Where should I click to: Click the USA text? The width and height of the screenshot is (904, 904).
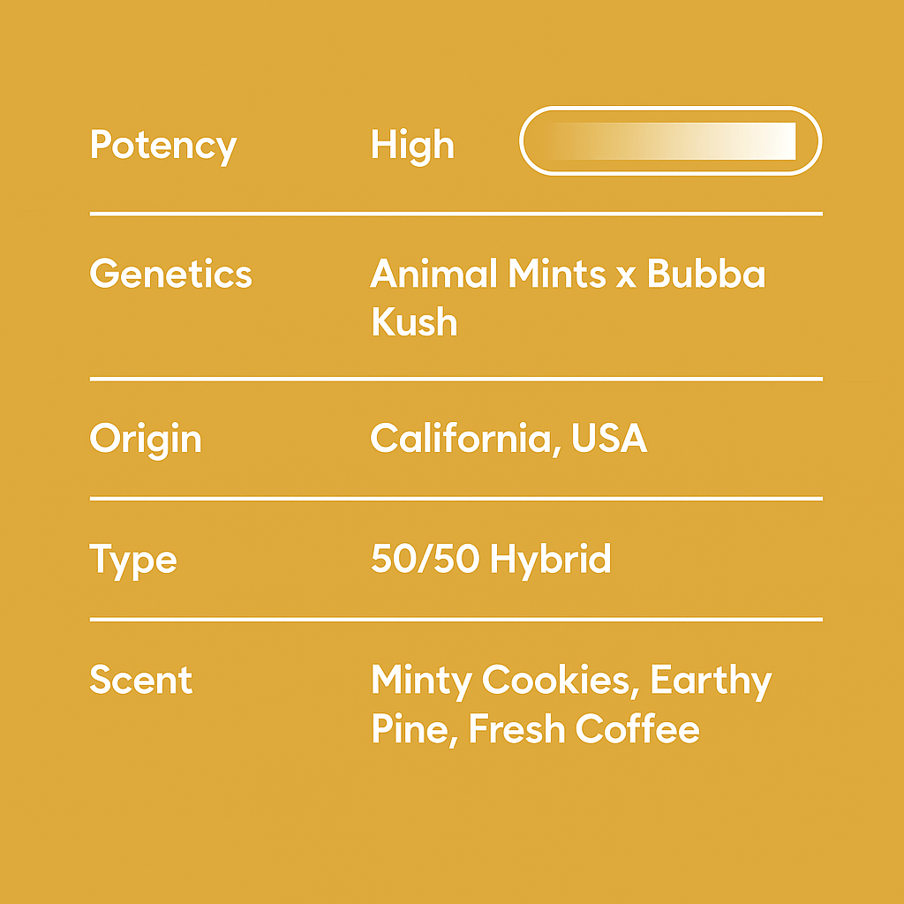coord(609,440)
